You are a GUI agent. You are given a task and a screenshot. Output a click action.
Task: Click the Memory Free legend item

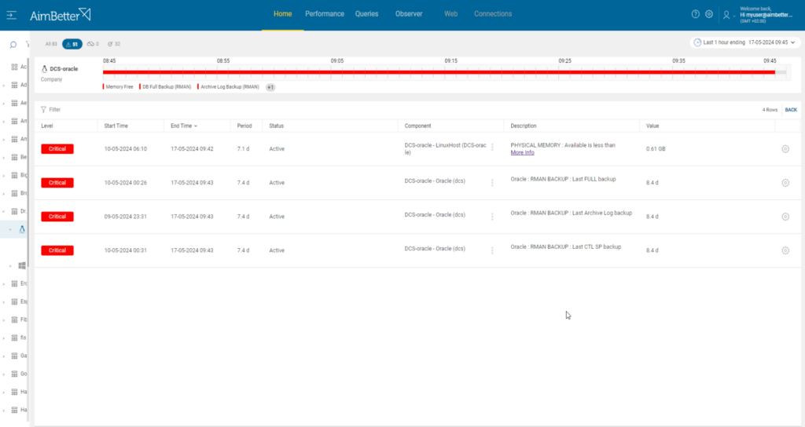(x=118, y=87)
